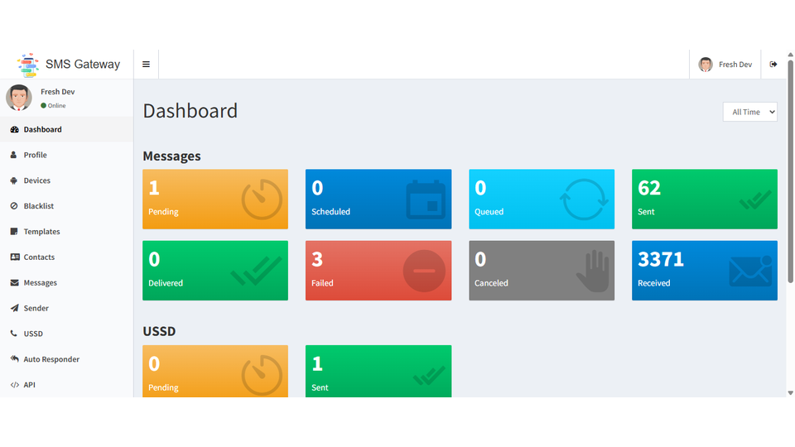Open the Profile page link
This screenshot has width=795, height=447.
[35, 155]
